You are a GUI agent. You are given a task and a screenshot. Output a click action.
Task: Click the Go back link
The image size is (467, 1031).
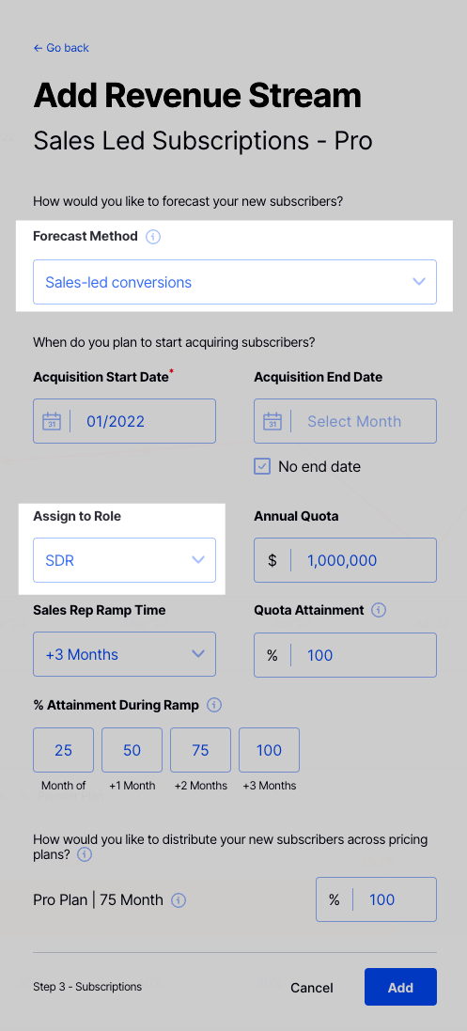pyautogui.click(x=61, y=48)
